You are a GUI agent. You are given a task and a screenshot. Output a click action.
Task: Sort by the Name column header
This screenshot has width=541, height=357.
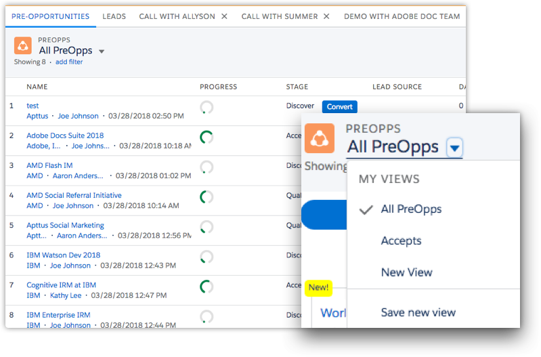pyautogui.click(x=37, y=87)
